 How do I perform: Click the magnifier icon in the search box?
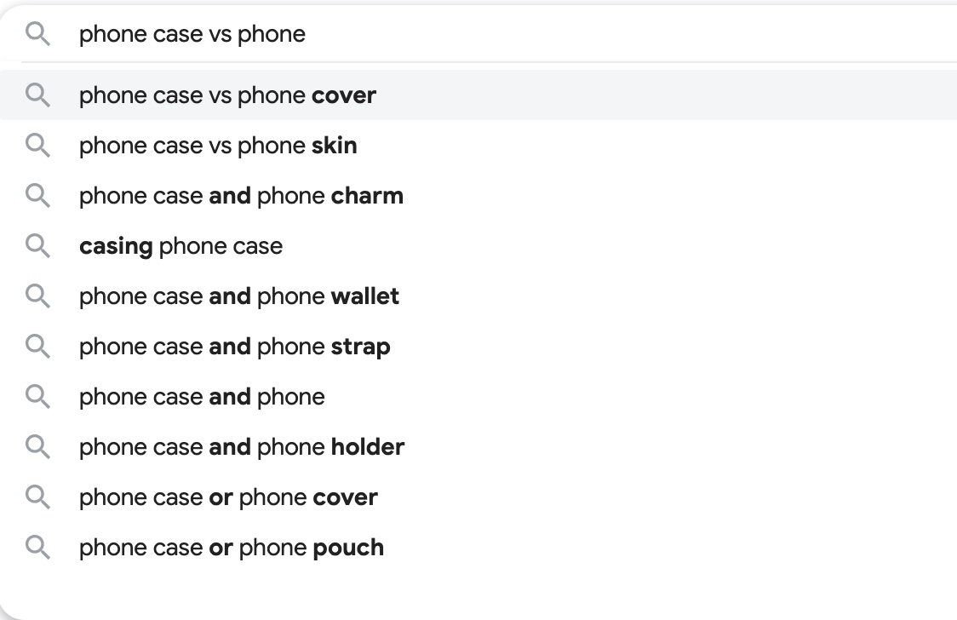point(37,34)
